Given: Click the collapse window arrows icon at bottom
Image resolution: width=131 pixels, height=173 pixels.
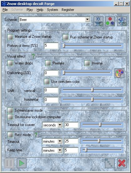Looking at the screenshot, I should [110, 163].
